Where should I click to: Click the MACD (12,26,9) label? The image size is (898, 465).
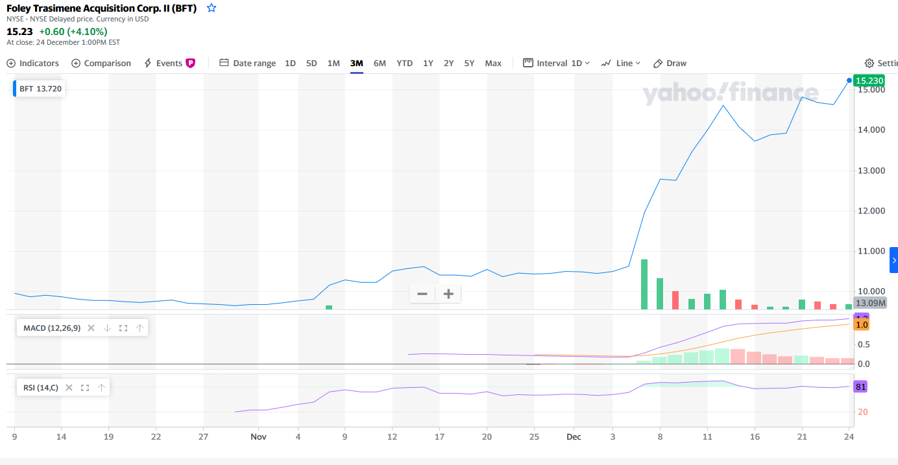pyautogui.click(x=52, y=328)
